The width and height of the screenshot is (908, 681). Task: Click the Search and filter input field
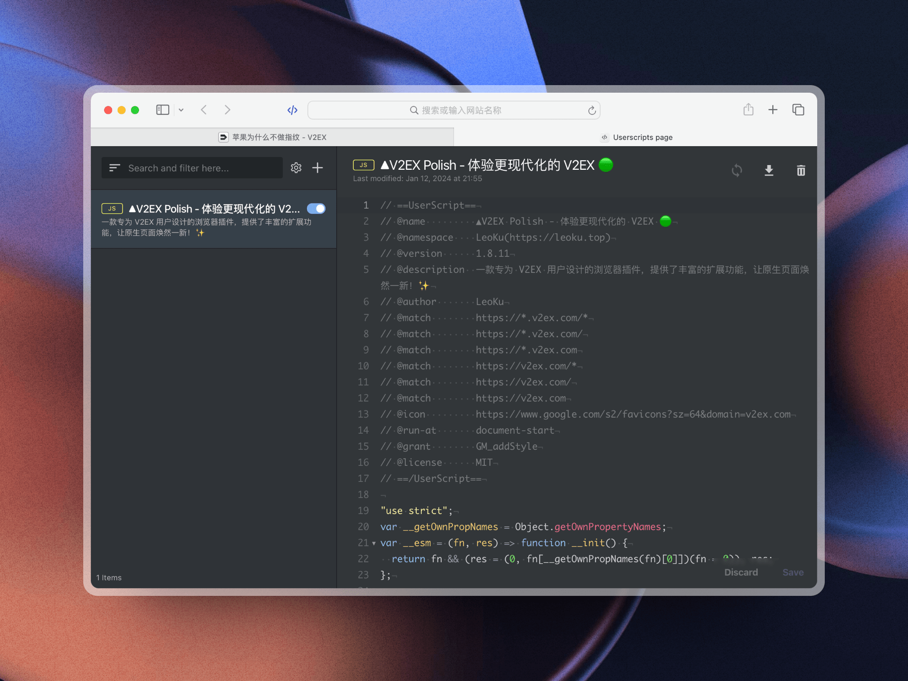click(201, 167)
